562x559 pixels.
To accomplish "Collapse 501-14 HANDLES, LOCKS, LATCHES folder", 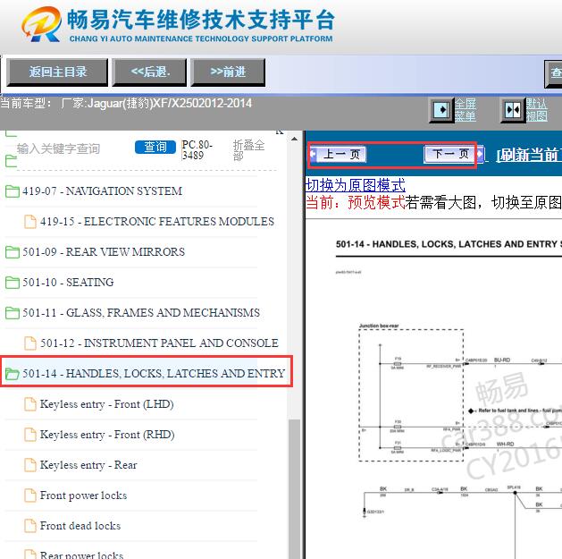I will (154, 374).
